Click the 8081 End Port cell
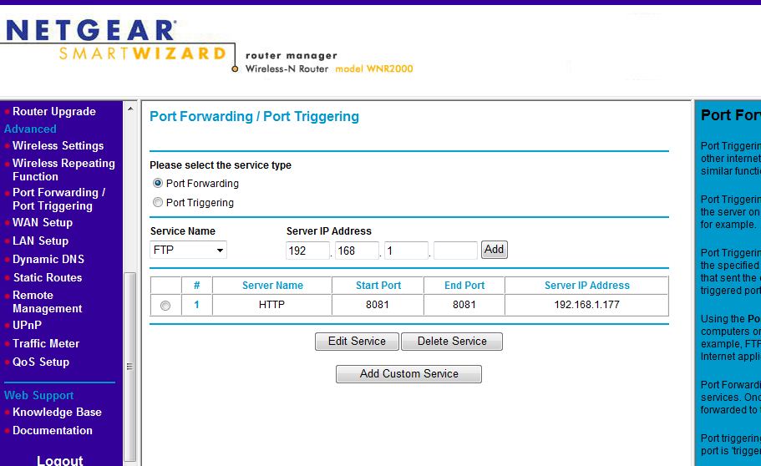This screenshot has width=761, height=466. 464,305
